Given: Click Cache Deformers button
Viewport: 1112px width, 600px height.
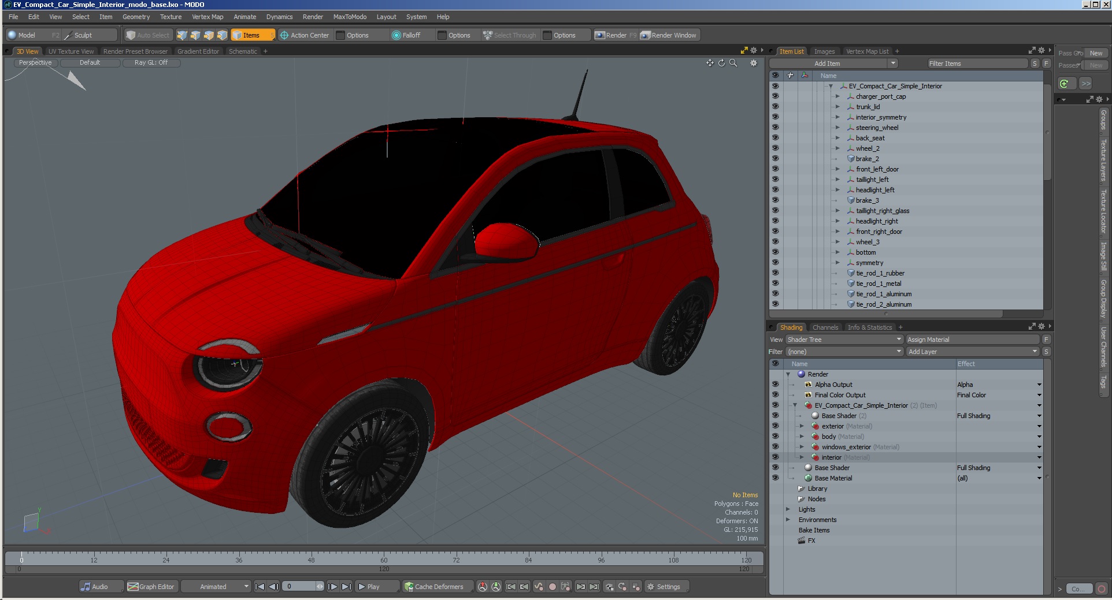Looking at the screenshot, I should [x=437, y=587].
